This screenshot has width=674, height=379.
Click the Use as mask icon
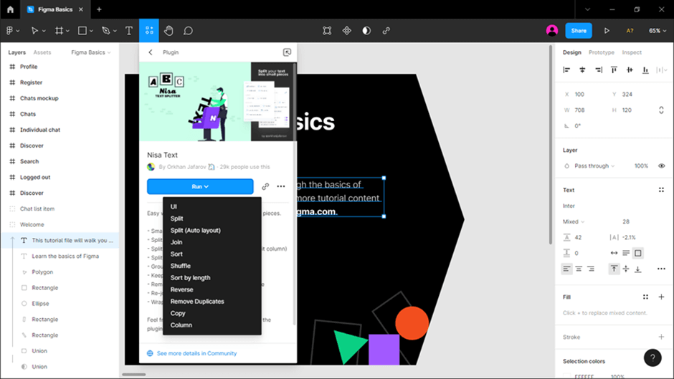(366, 31)
